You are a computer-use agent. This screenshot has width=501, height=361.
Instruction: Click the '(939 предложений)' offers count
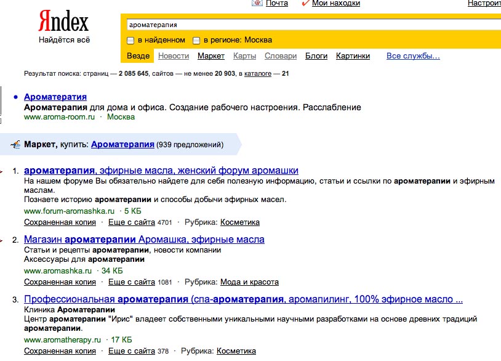pyautogui.click(x=190, y=145)
